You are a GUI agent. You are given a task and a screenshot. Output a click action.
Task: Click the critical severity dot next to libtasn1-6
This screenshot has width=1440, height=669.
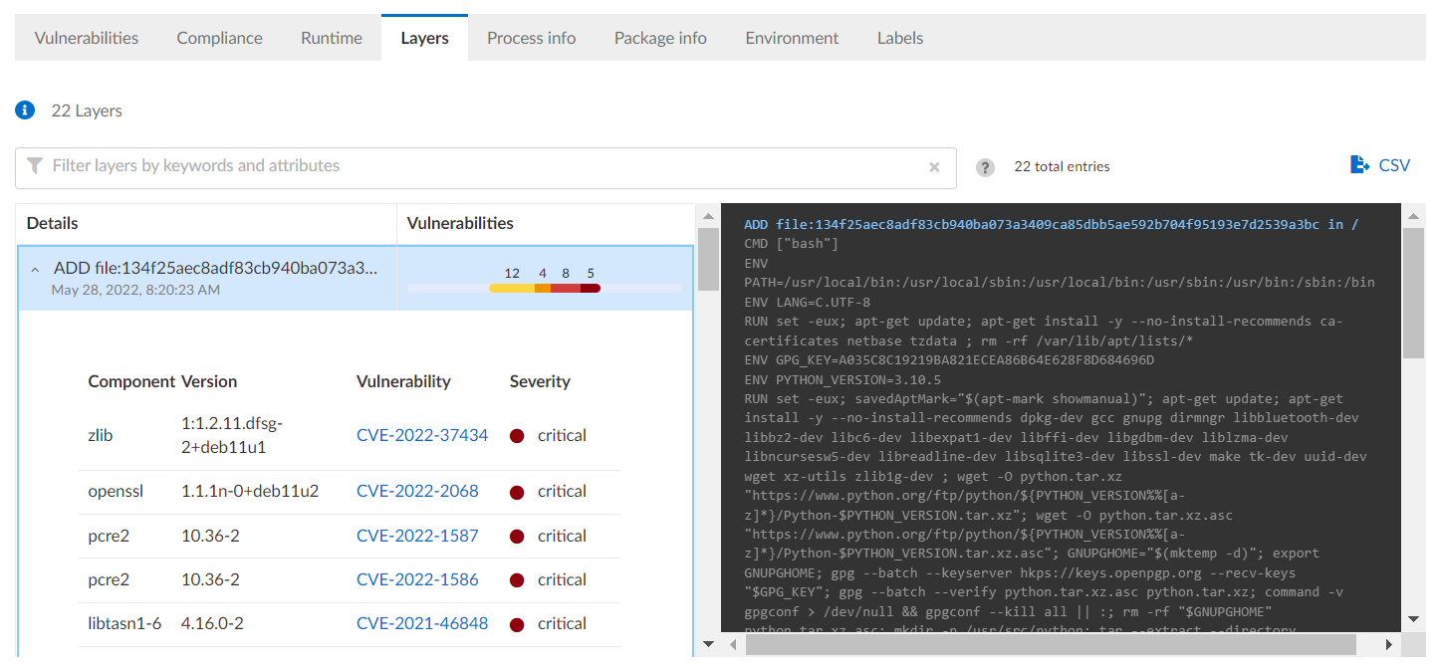pos(516,623)
